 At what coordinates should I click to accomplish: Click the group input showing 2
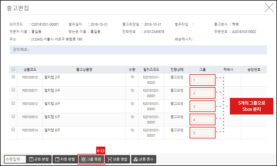pyautogui.click(x=202, y=93)
